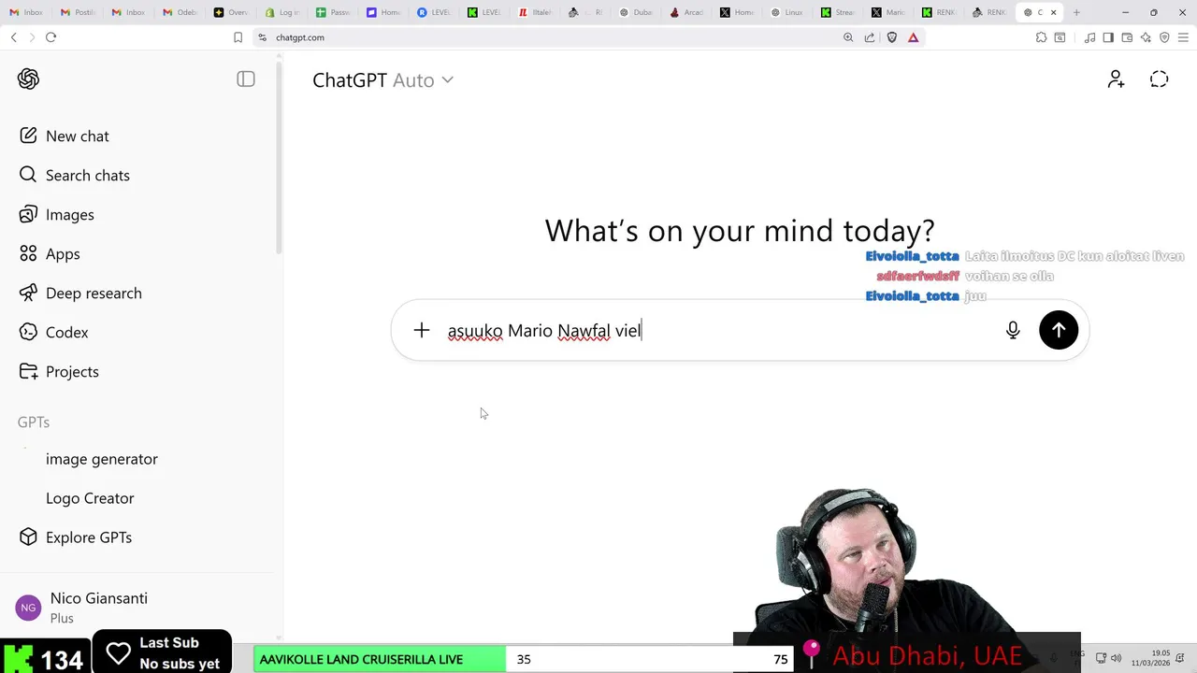Viewport: 1197px width, 673px height.
Task: Click chat username sdfaerfwdsff
Action: (917, 276)
